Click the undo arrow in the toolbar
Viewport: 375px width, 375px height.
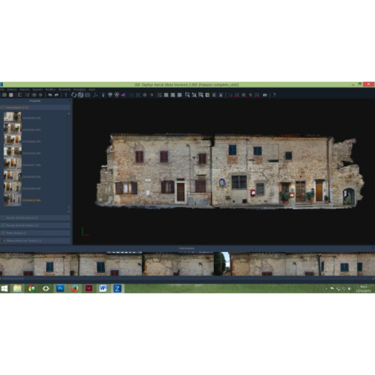[x=50, y=95]
